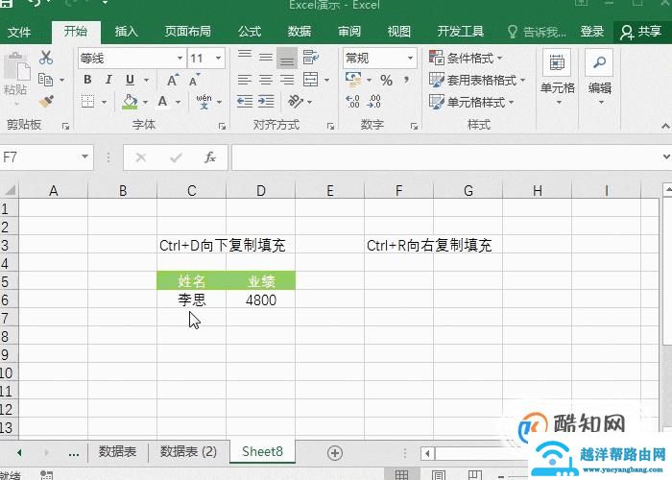The width and height of the screenshot is (672, 480).
Task: Click the Copy icon in clipboard group
Action: pyautogui.click(x=45, y=80)
